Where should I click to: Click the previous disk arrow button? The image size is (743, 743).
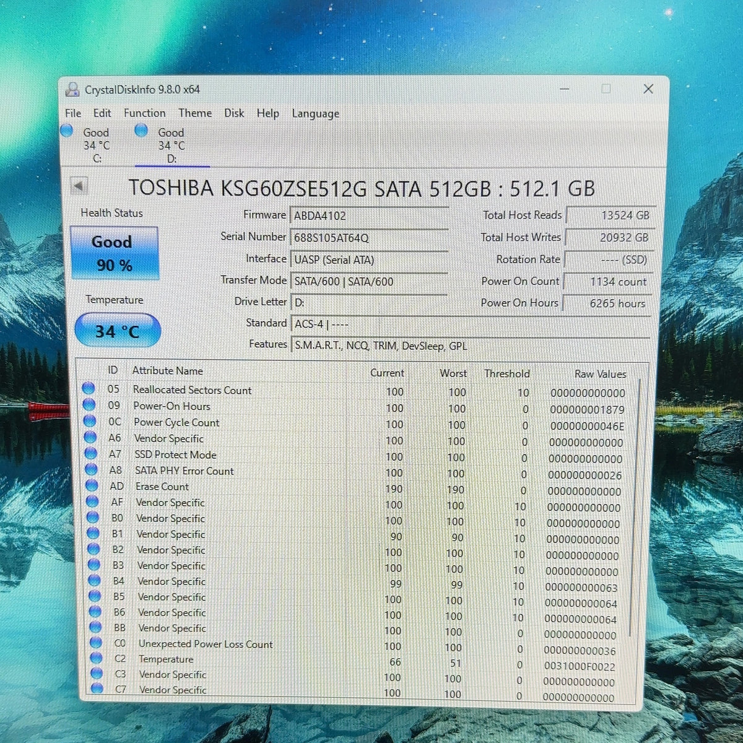point(79,185)
